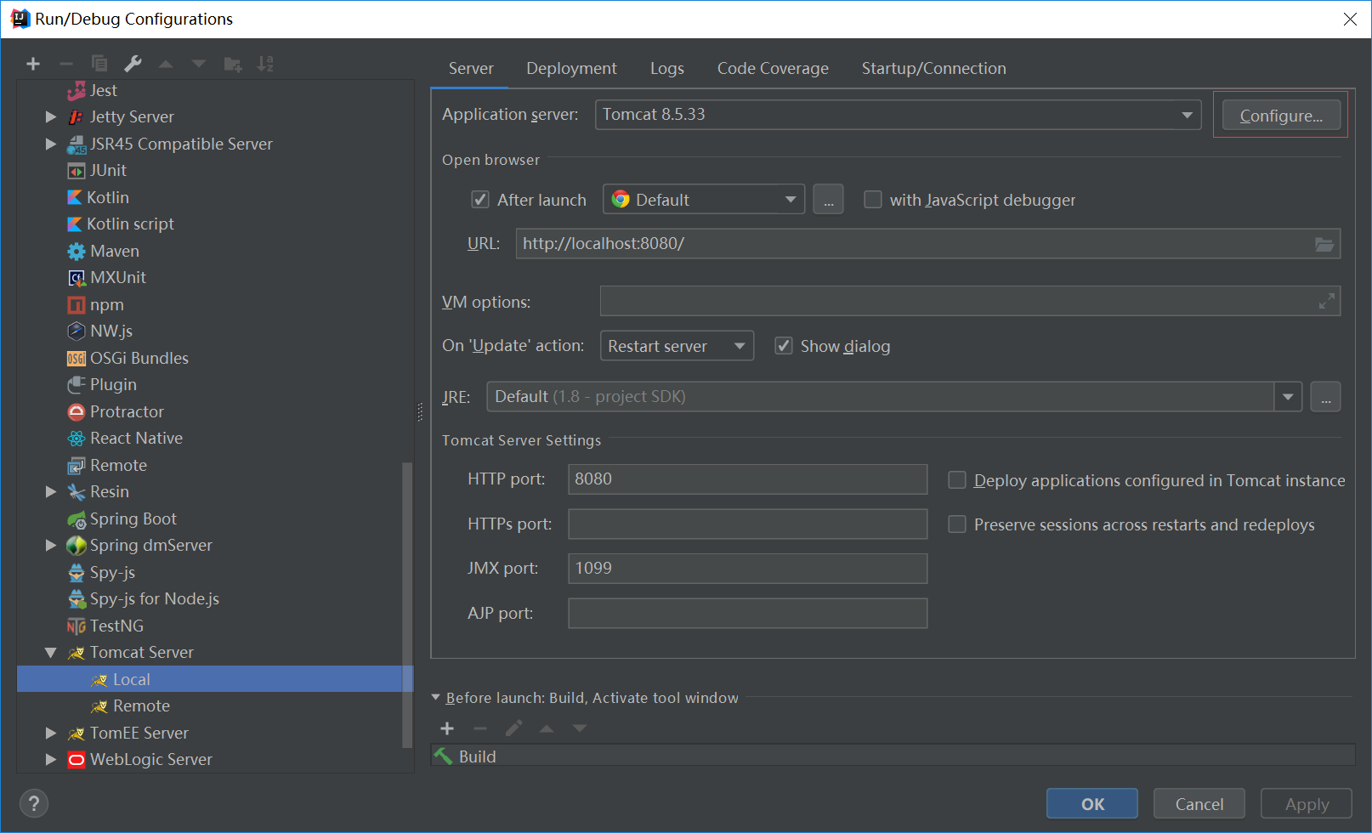Open the Application server dropdown
Screen dimensions: 1372x833
coord(898,115)
